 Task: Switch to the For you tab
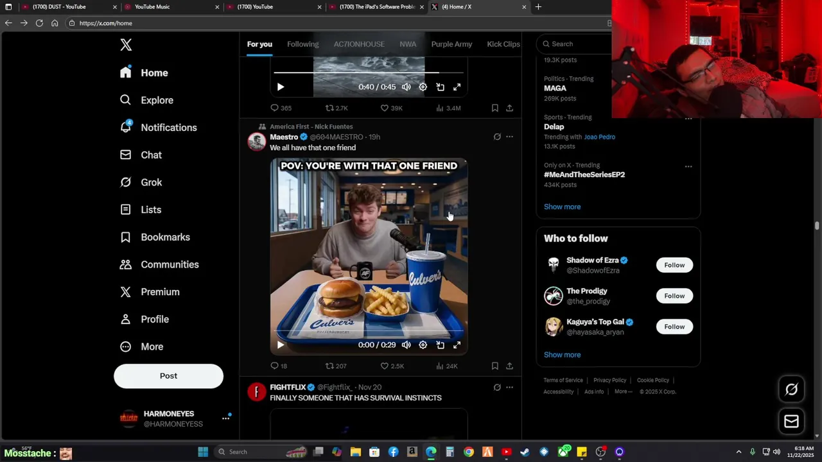click(259, 44)
